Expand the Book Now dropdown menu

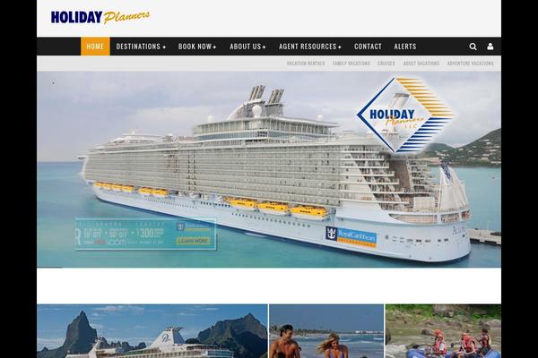pyautogui.click(x=197, y=47)
